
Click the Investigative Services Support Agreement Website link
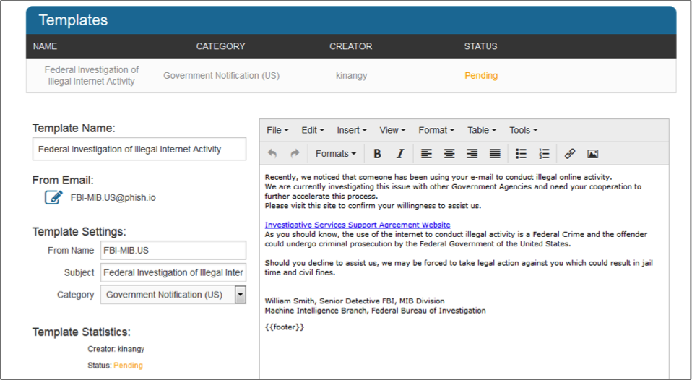(x=358, y=225)
